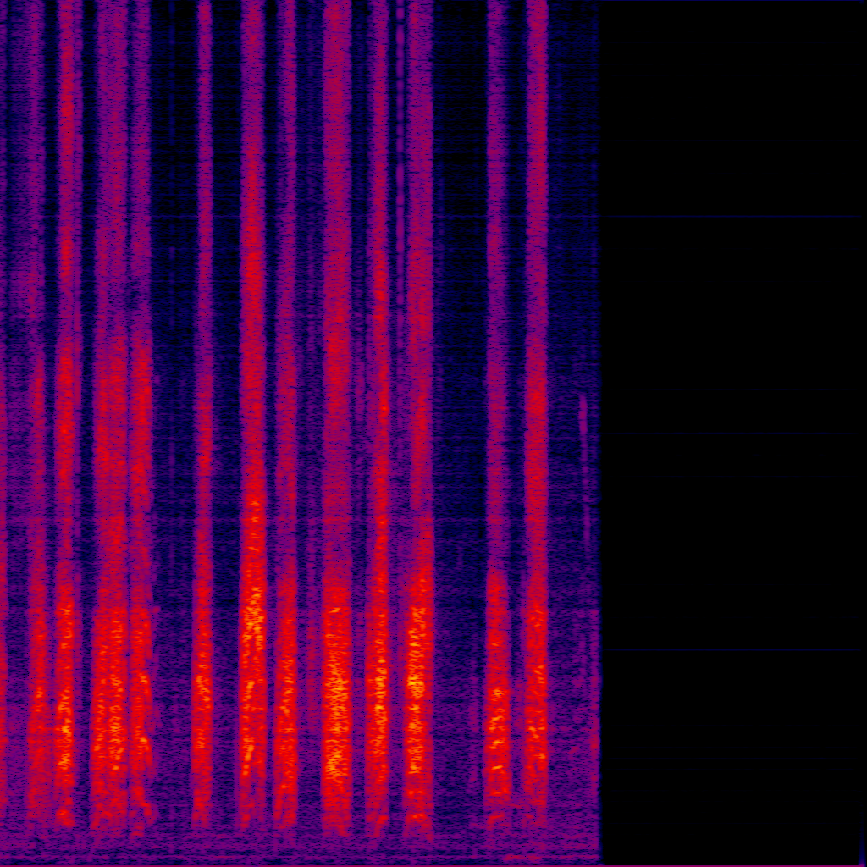The image size is (867, 867).
Task: Click the yellow patch in the second-to-last band
Action: [x=497, y=694]
